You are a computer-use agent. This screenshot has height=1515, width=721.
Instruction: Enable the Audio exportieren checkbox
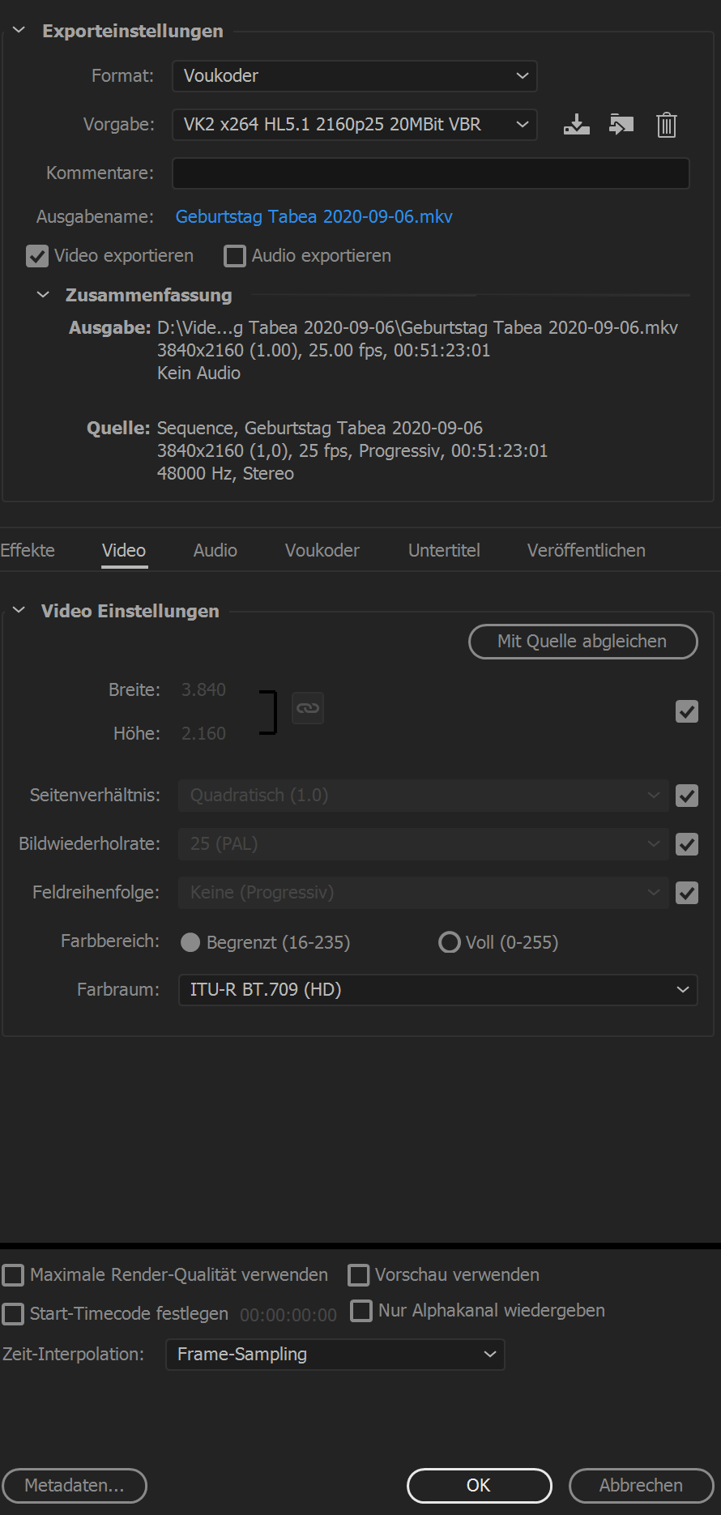pos(235,256)
